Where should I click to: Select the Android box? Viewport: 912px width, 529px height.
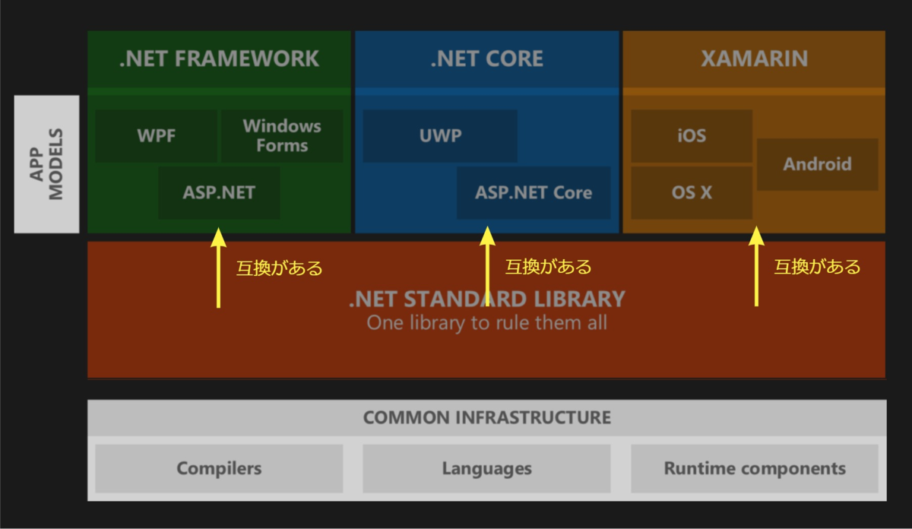[x=818, y=165]
